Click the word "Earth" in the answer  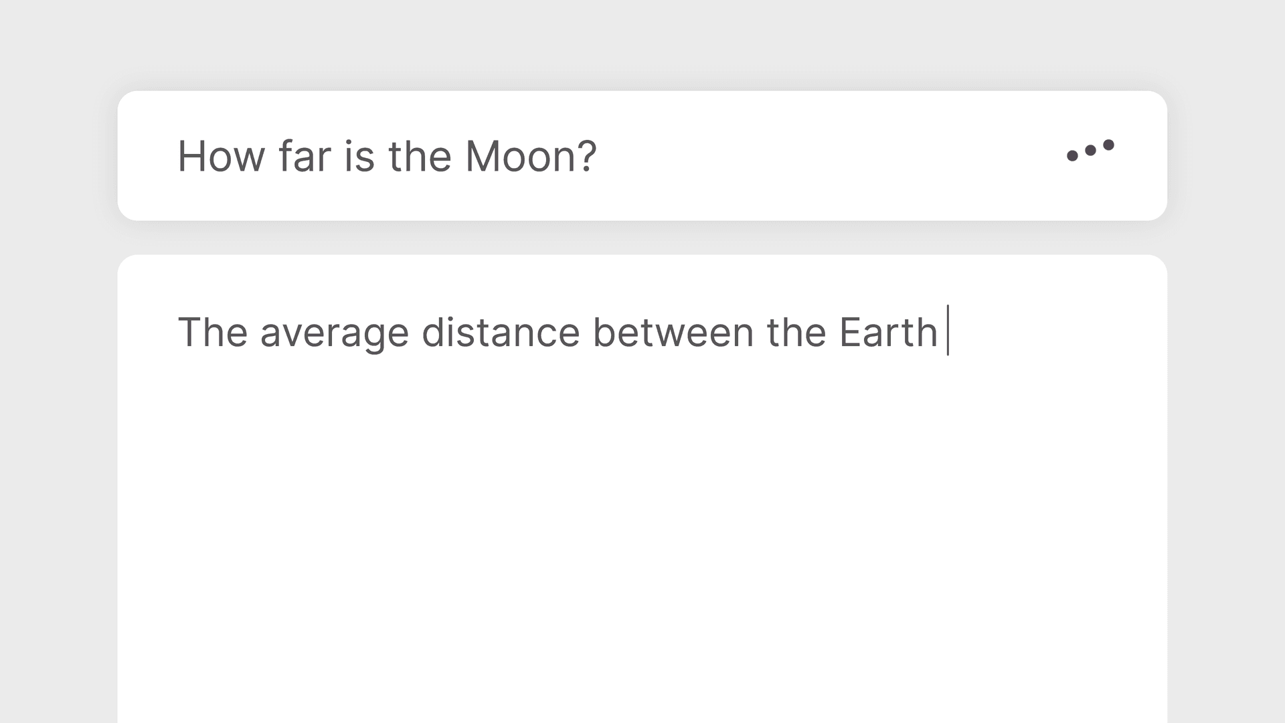(x=888, y=333)
